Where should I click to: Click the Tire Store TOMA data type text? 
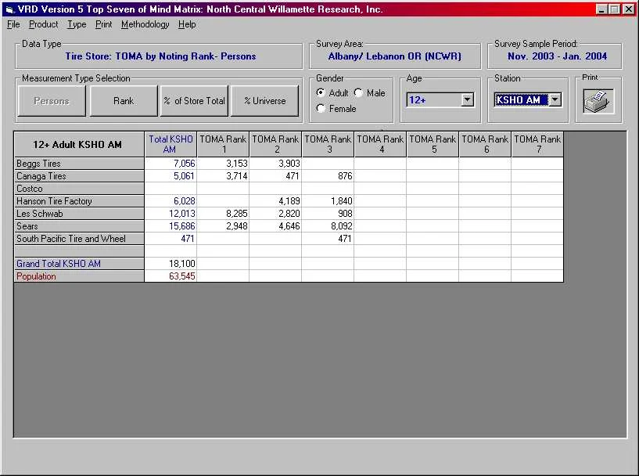point(160,56)
